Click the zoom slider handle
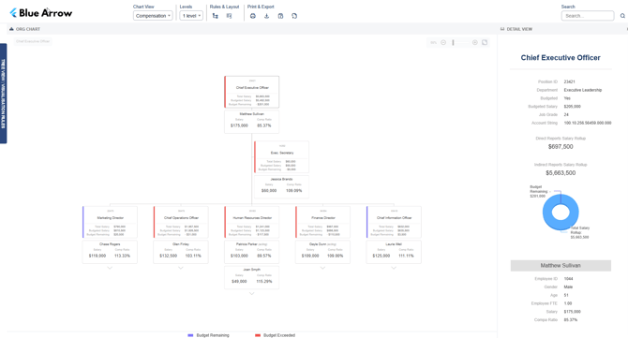Viewport: 628px width, 338px height. [453, 42]
